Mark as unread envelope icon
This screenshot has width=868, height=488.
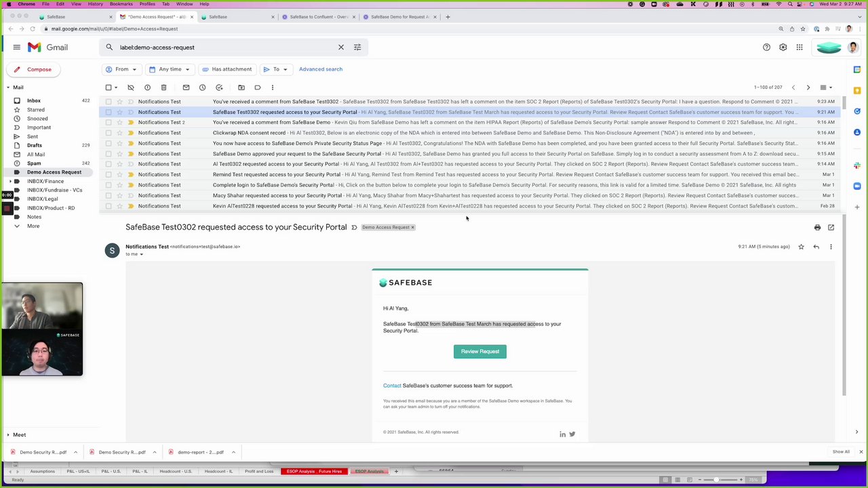(x=186, y=87)
